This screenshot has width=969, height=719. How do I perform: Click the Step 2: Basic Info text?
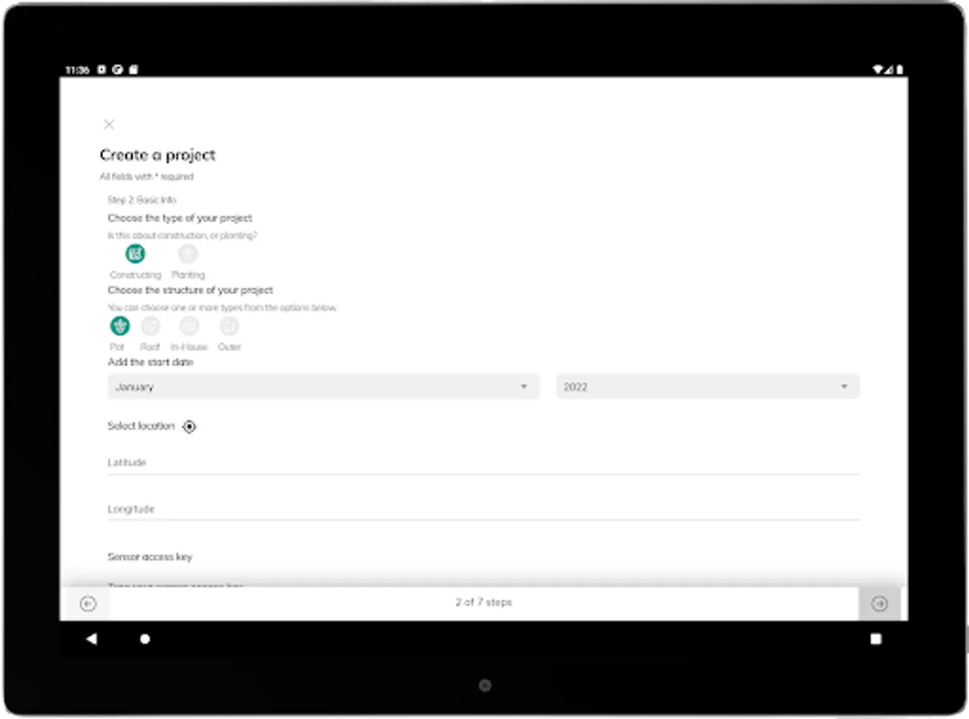click(142, 201)
